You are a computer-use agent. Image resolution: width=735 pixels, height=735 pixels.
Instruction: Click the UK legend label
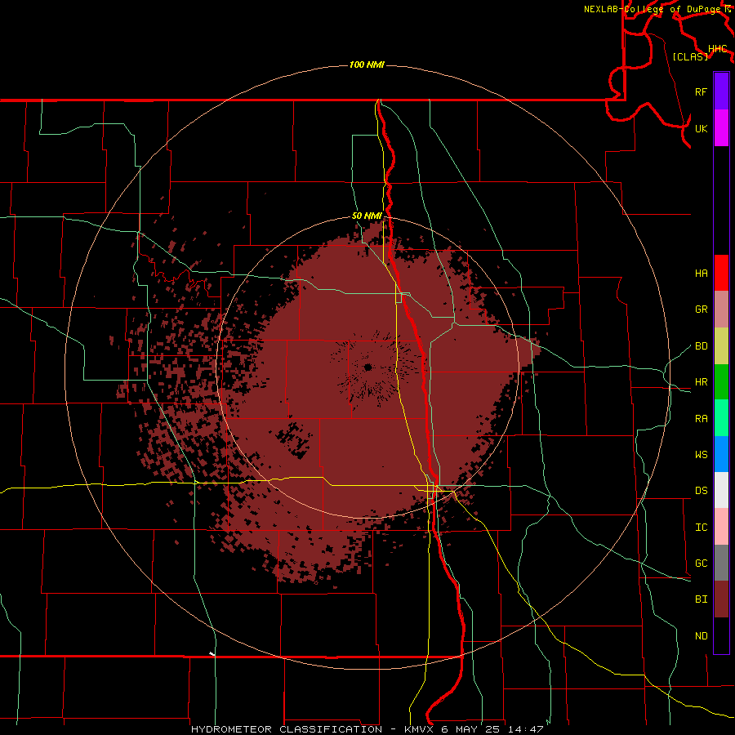pos(702,128)
